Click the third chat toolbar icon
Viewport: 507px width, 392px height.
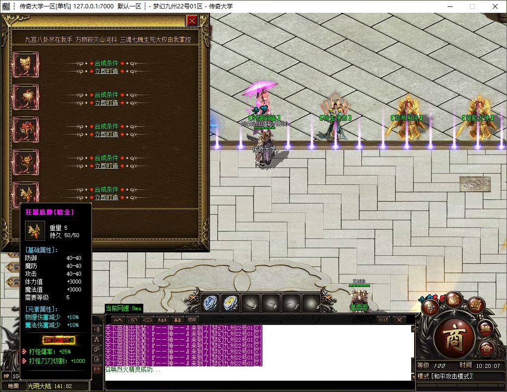coord(147,320)
